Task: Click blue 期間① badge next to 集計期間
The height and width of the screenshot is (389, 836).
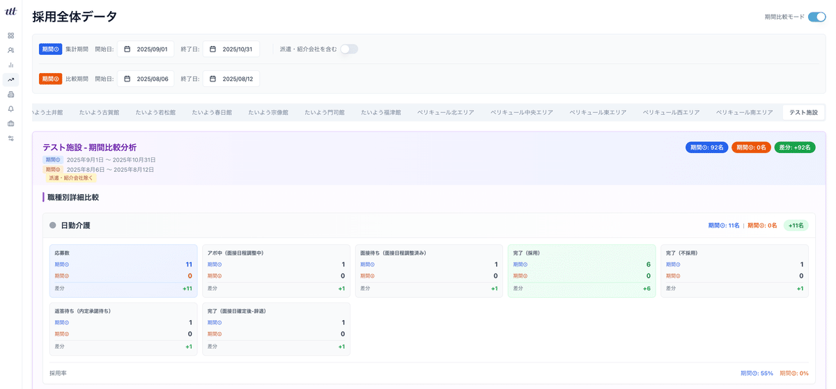Action: (x=51, y=49)
